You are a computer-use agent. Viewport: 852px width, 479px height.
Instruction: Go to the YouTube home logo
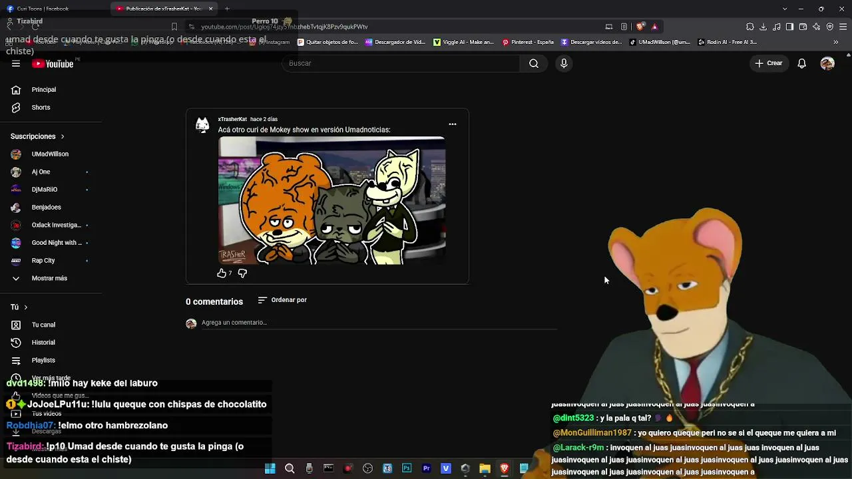(53, 64)
